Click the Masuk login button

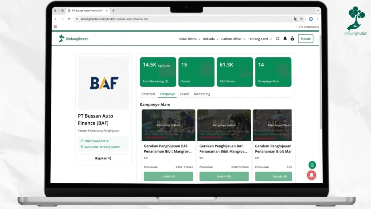click(x=305, y=38)
